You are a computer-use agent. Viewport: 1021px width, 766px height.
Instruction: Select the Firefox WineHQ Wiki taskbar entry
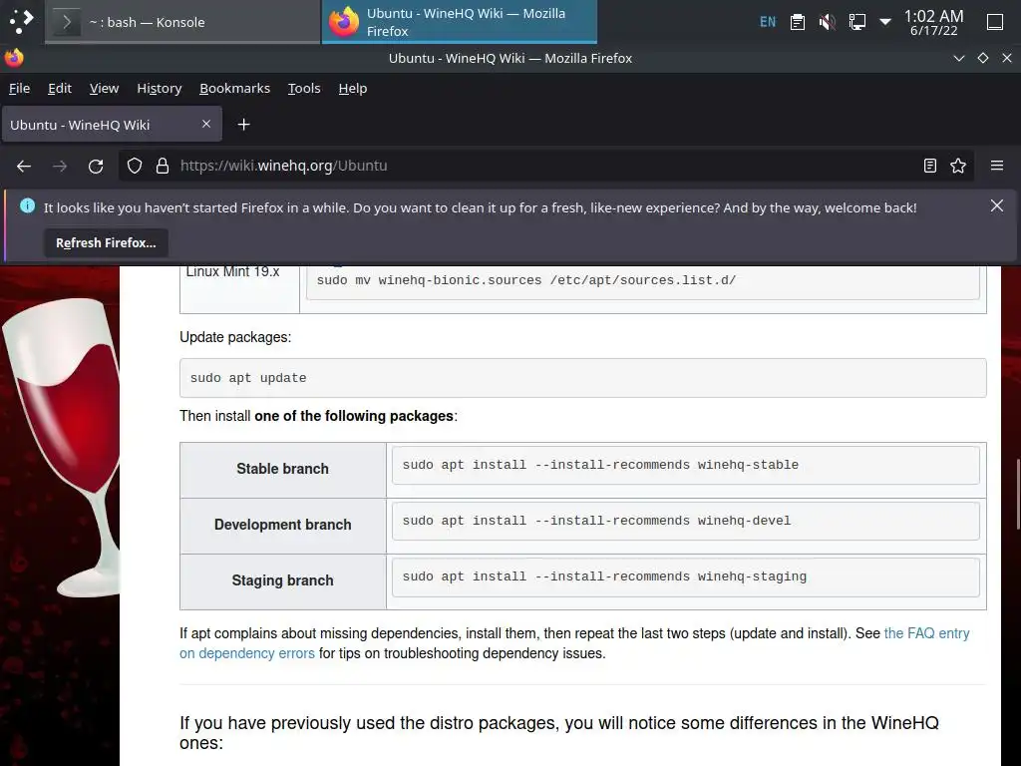click(460, 22)
